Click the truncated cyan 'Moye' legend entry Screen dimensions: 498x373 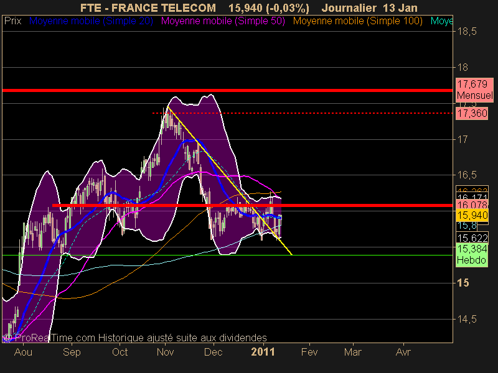point(441,21)
